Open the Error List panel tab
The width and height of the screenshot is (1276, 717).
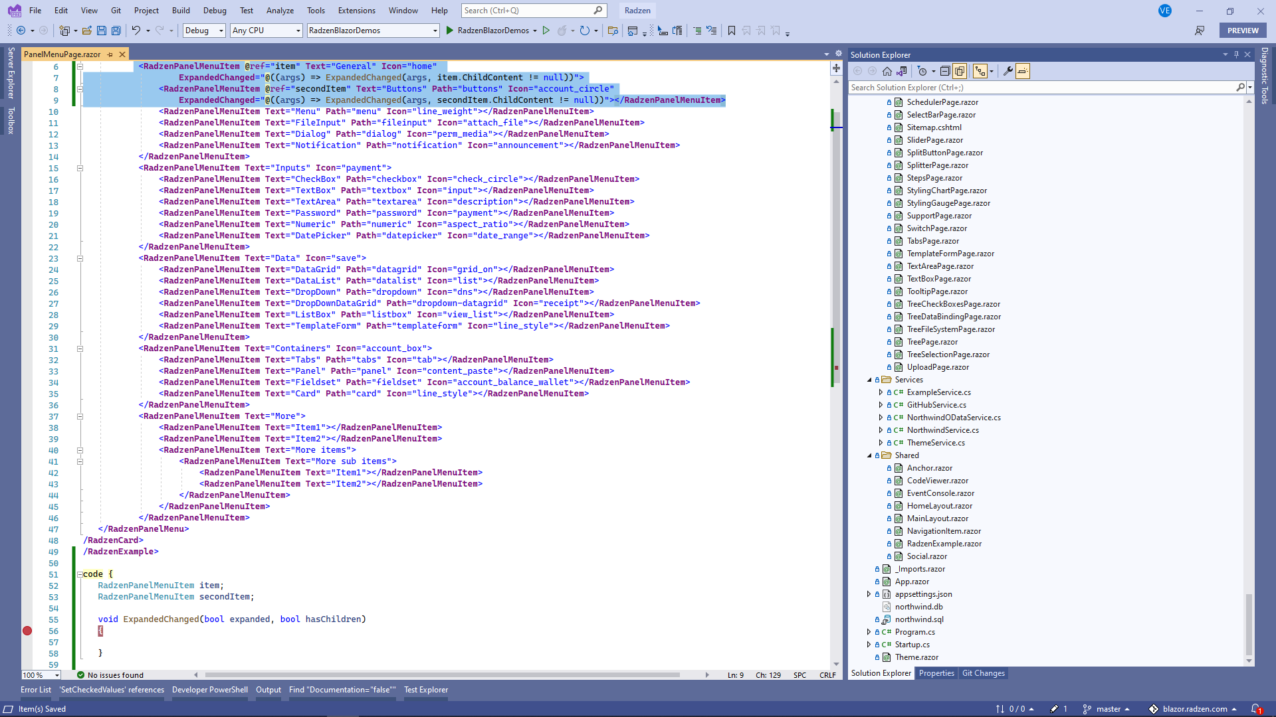click(36, 690)
